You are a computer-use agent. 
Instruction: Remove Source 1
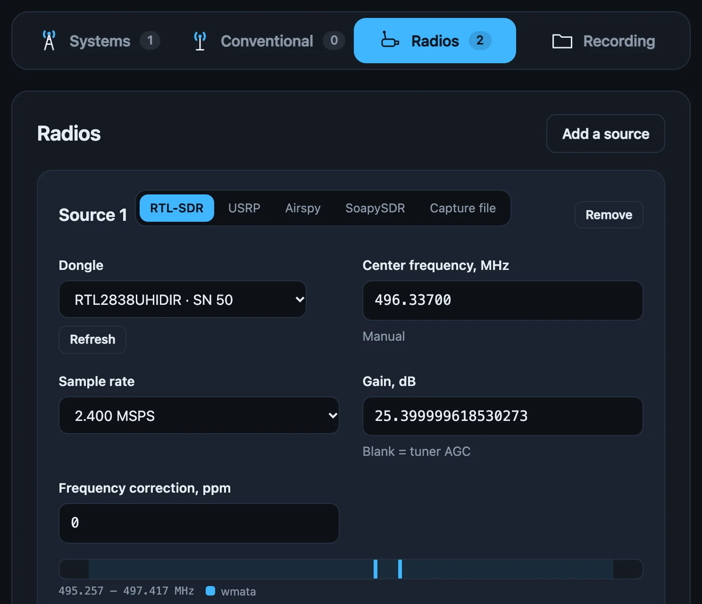click(609, 215)
